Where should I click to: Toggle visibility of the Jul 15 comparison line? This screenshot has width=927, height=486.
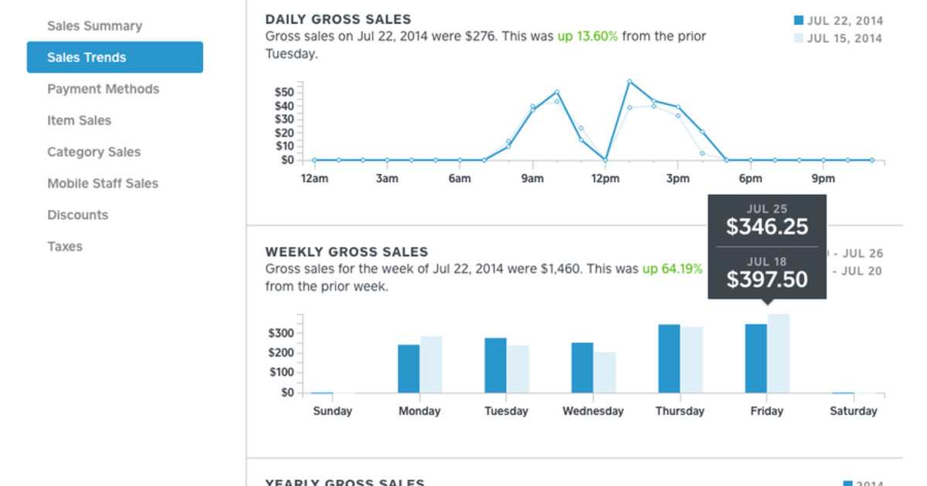[x=798, y=37]
